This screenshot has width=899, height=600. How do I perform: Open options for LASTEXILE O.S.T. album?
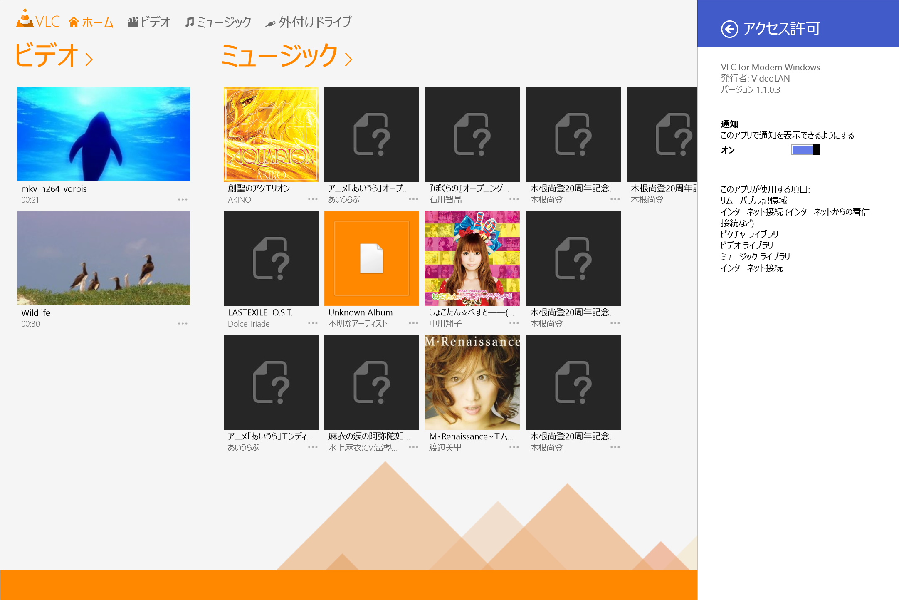[313, 323]
